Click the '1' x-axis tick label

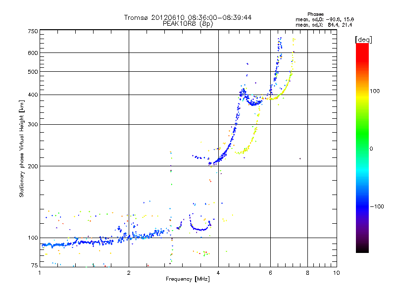tap(40, 273)
